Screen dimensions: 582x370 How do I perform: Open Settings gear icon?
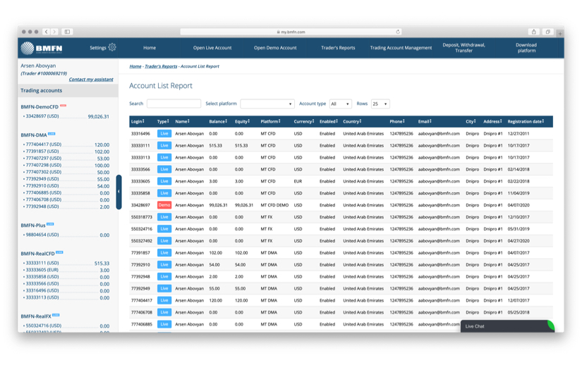tap(112, 47)
